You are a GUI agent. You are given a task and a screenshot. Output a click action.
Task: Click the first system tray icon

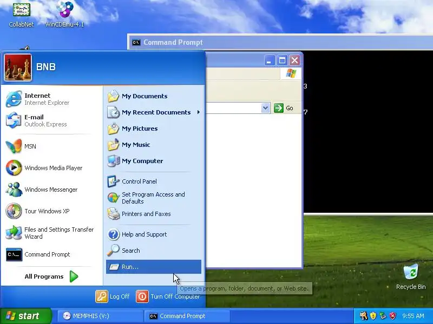[364, 316]
